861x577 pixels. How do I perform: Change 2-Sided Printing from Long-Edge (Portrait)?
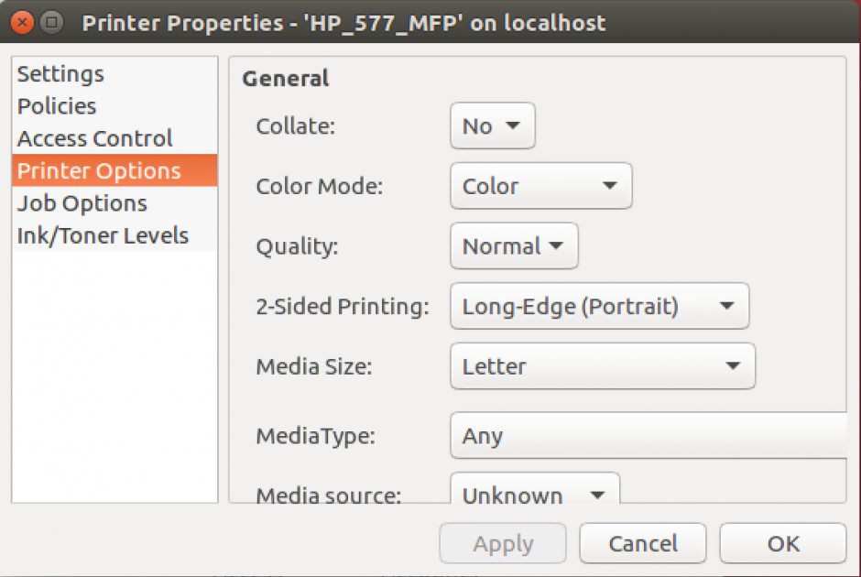599,306
